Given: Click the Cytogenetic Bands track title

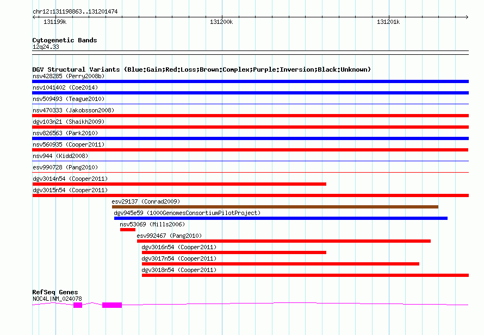Looking at the screenshot, I should 65,40.
